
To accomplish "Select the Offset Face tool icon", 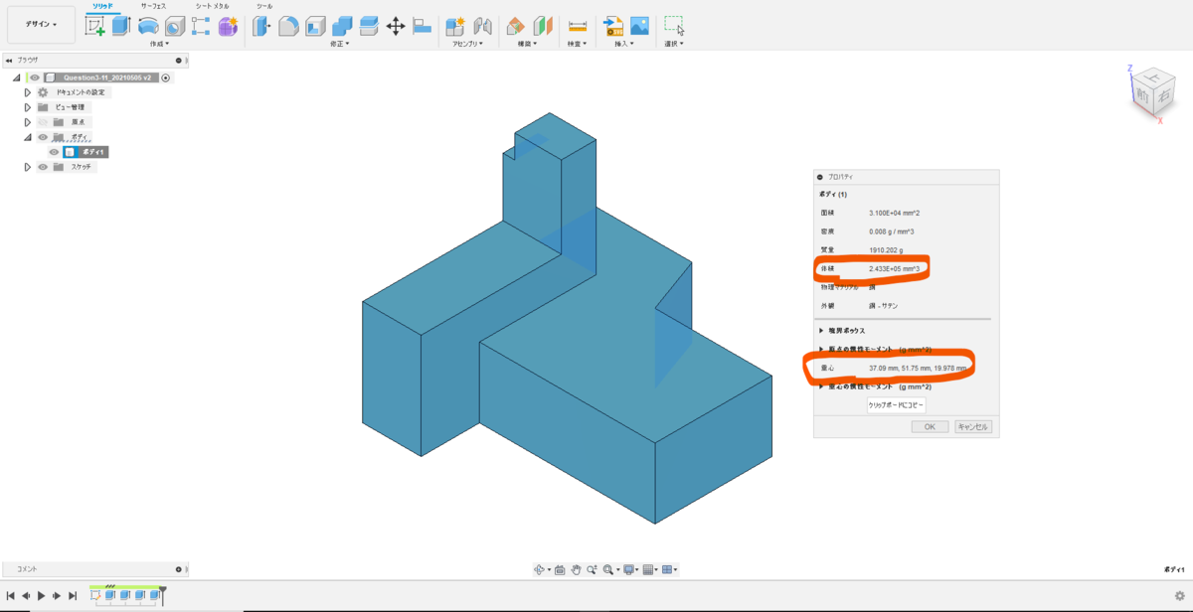I will (x=369, y=27).
